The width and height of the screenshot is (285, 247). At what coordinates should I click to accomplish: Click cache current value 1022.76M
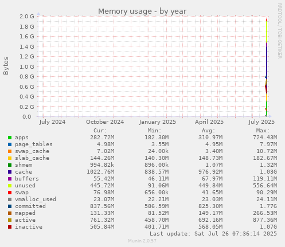100,172
